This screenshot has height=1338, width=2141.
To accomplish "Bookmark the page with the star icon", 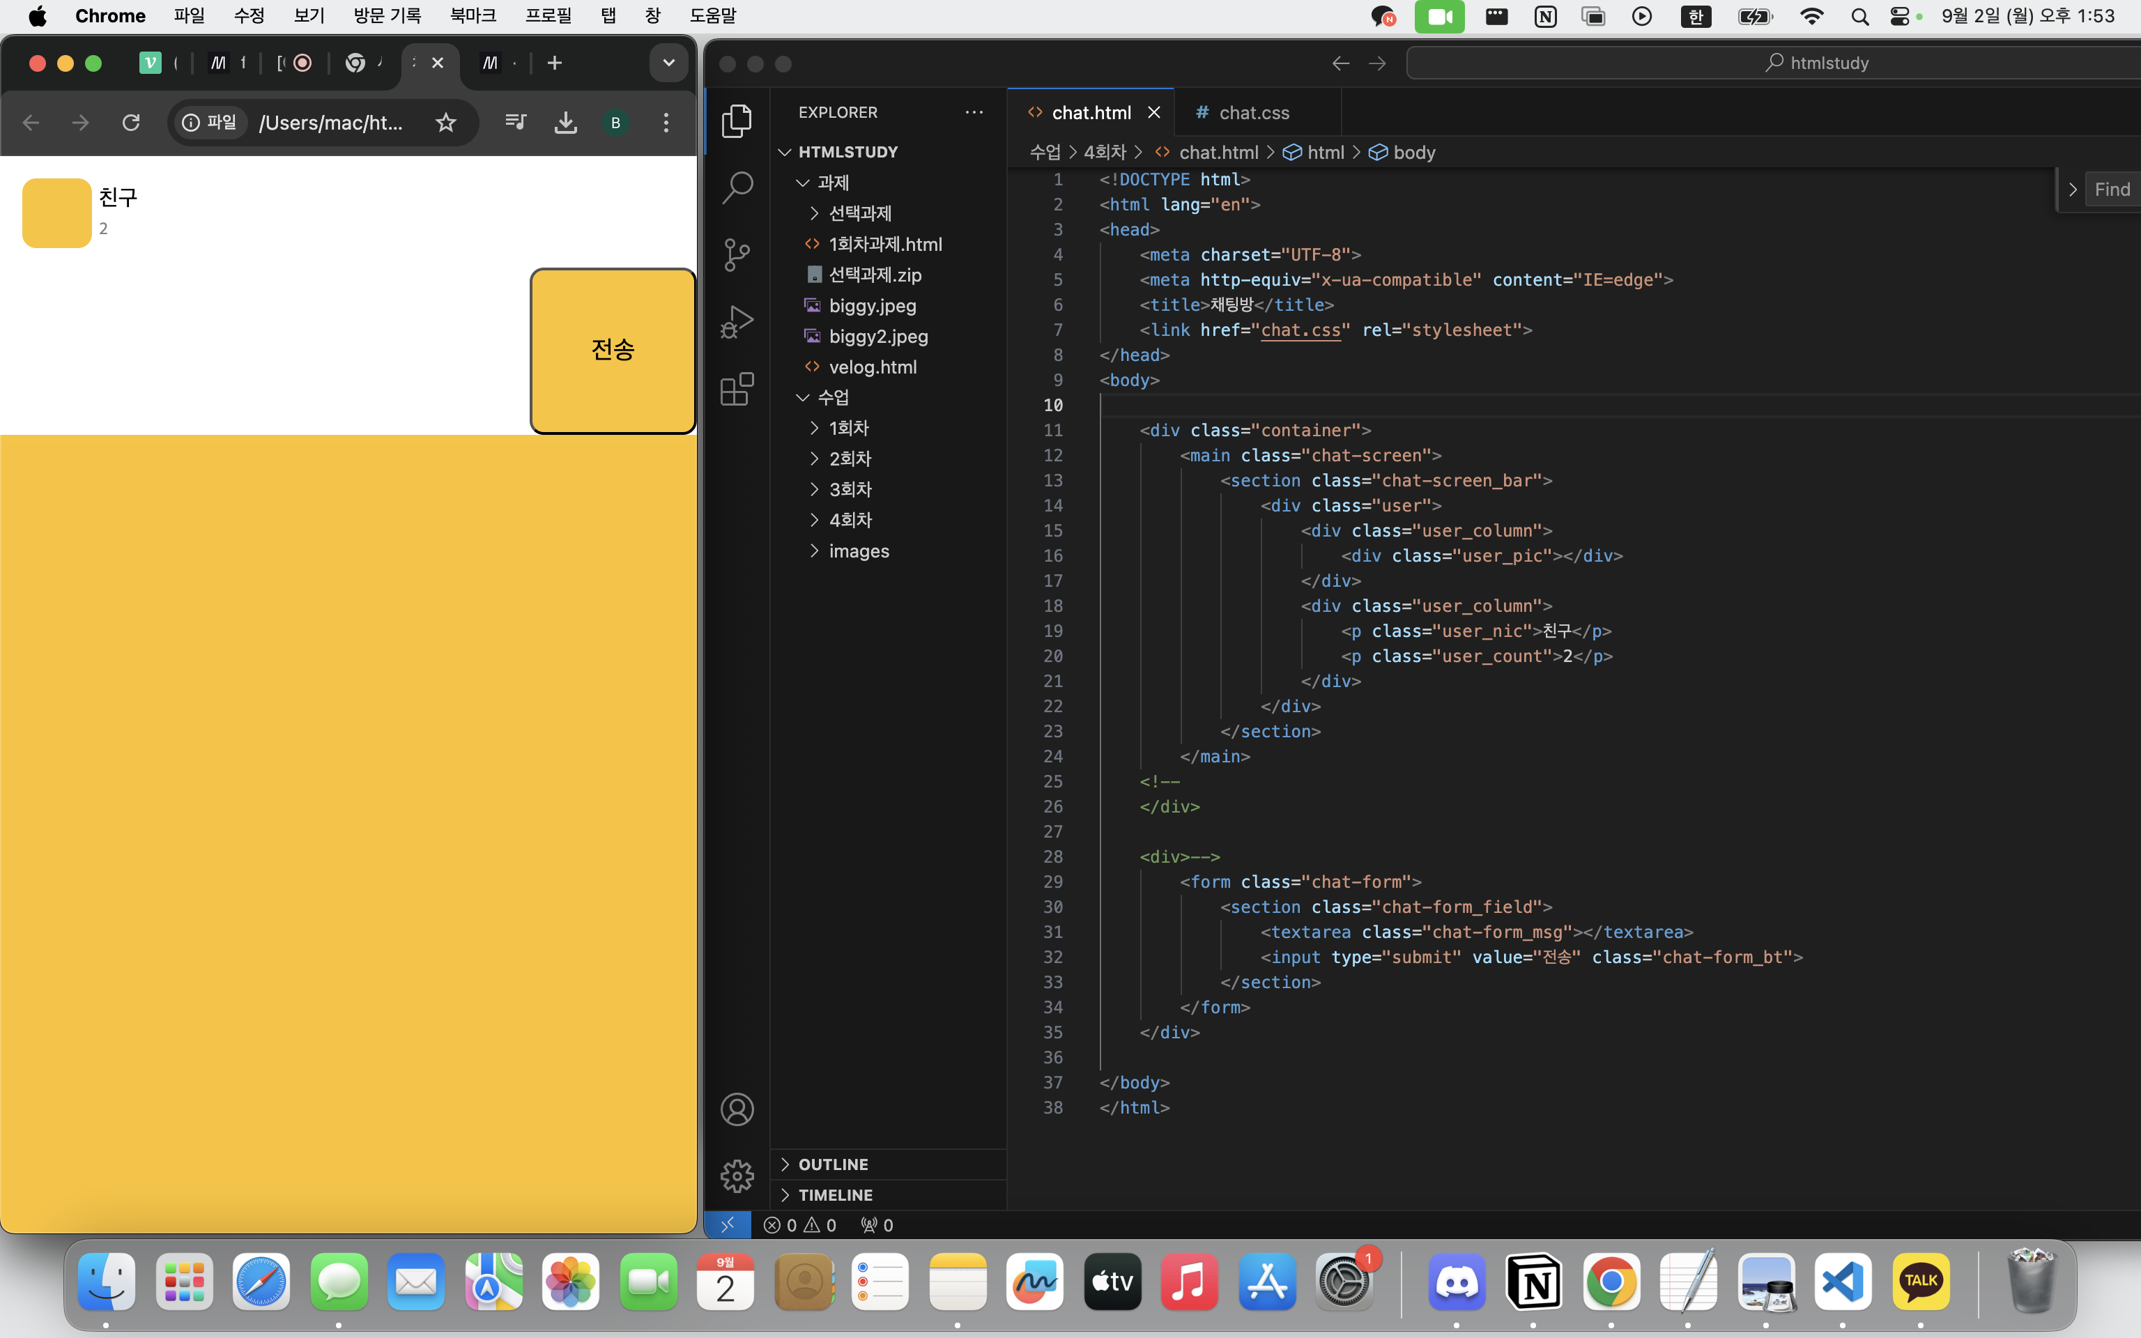I will point(446,123).
